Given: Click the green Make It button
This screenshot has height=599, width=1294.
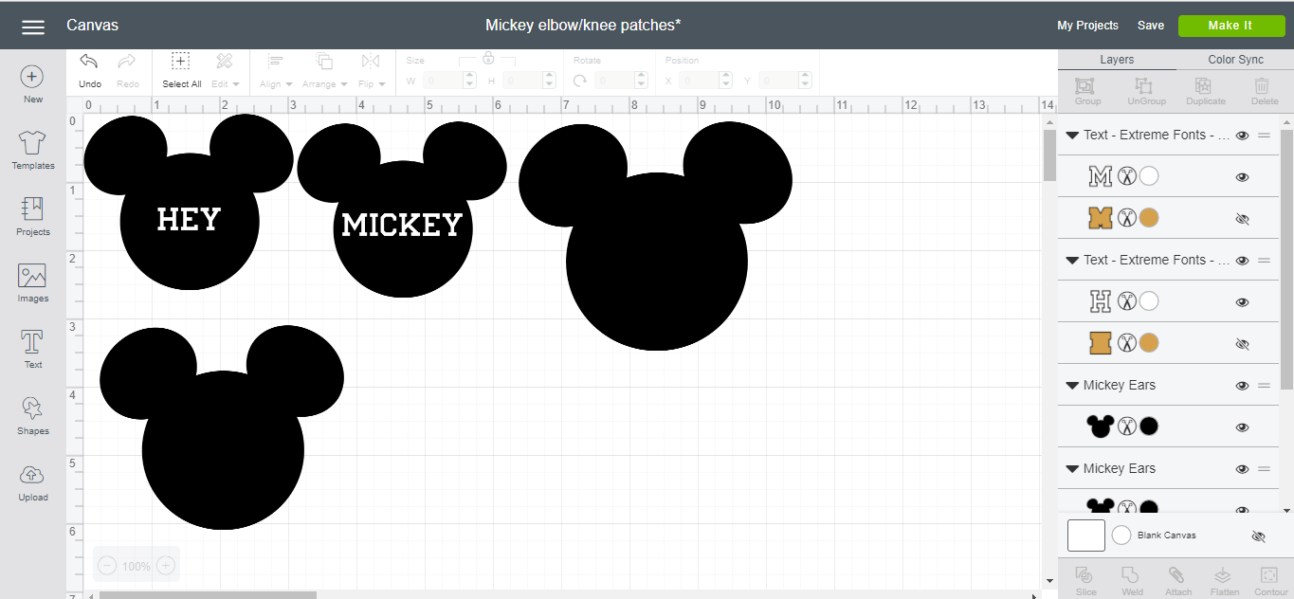Looking at the screenshot, I should (1230, 26).
